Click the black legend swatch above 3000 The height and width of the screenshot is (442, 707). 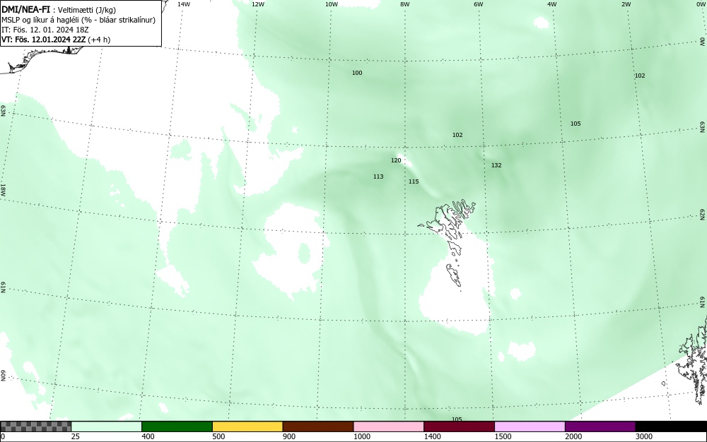pyautogui.click(x=671, y=426)
